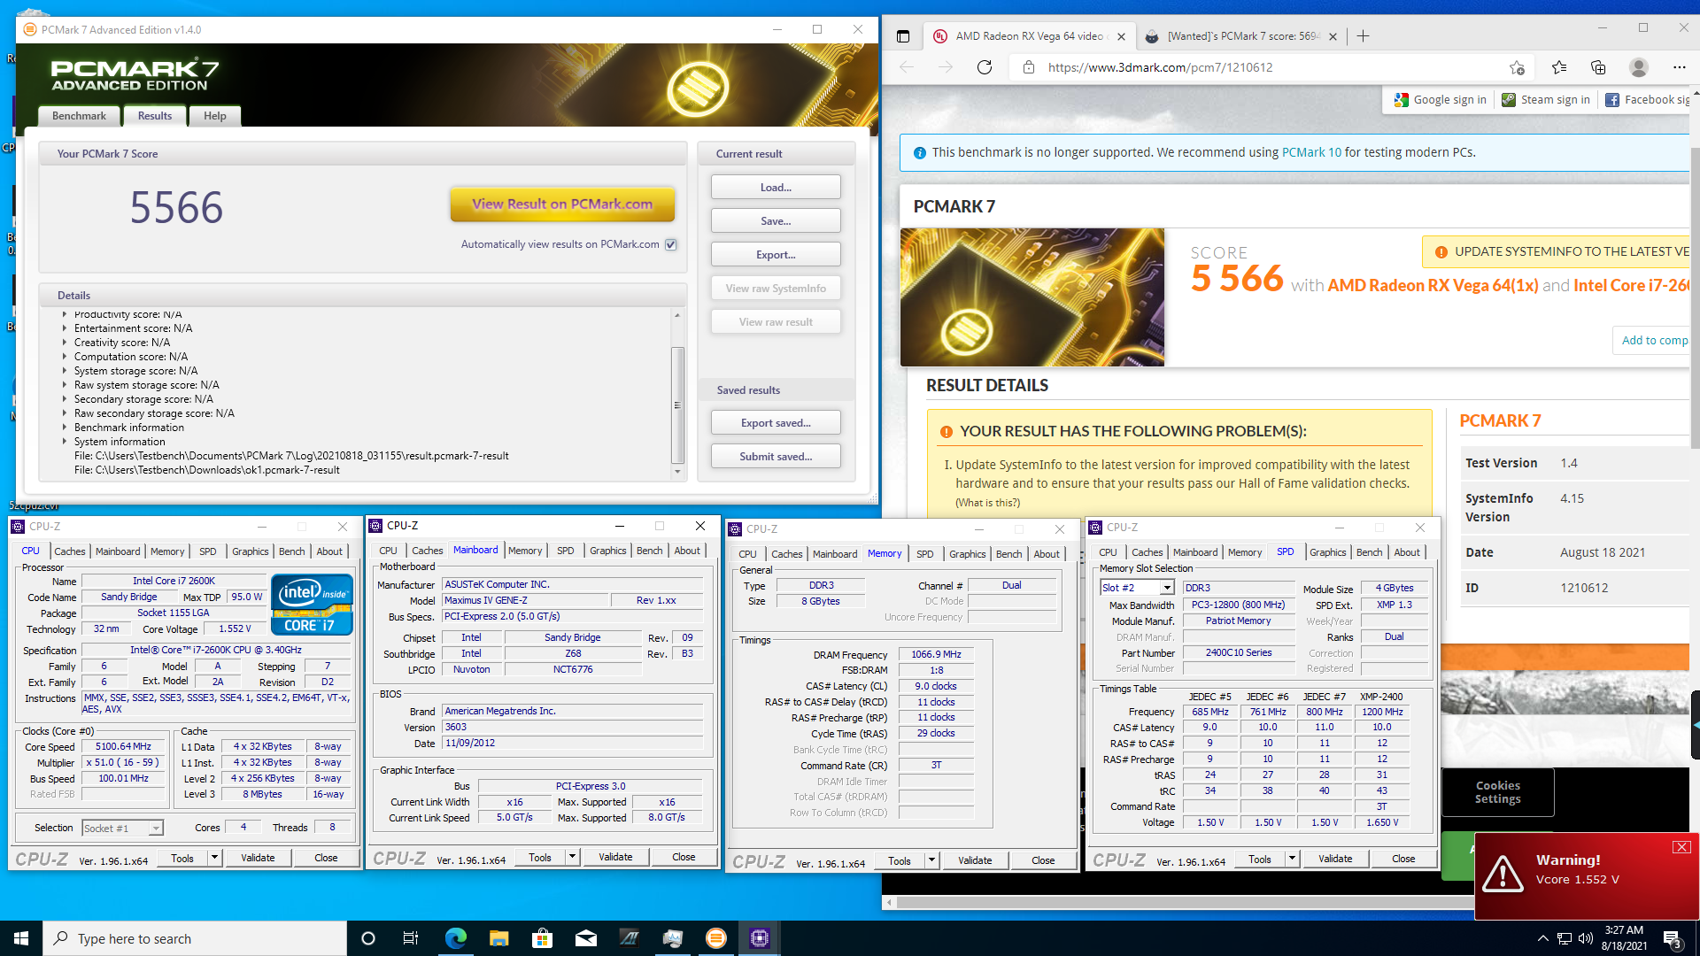Click the PCMark 7 result thumbnail image
1700x956 pixels.
point(1032,297)
